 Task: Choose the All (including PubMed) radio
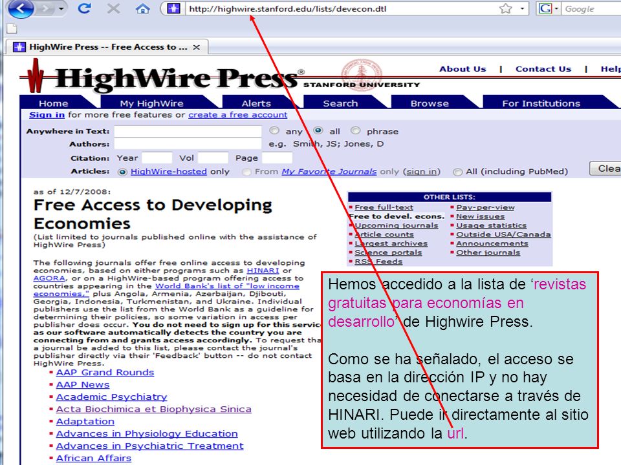click(x=458, y=172)
